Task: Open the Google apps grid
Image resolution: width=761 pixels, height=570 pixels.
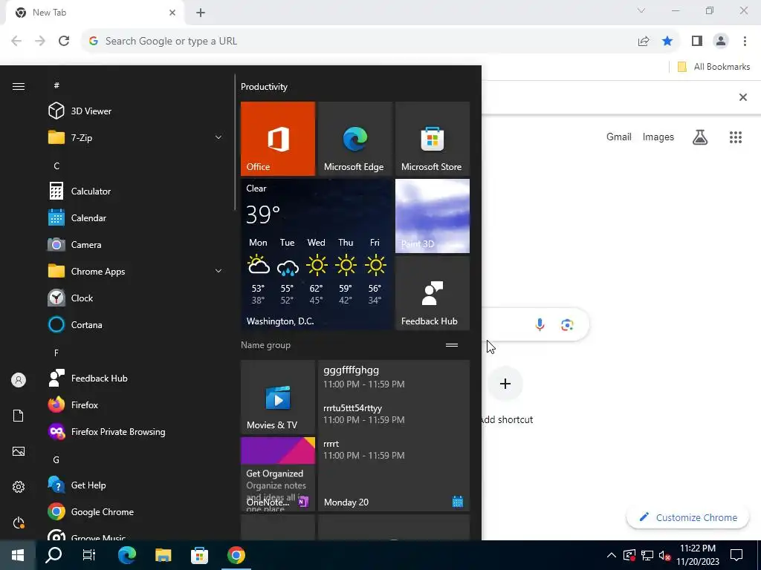Action: [736, 137]
